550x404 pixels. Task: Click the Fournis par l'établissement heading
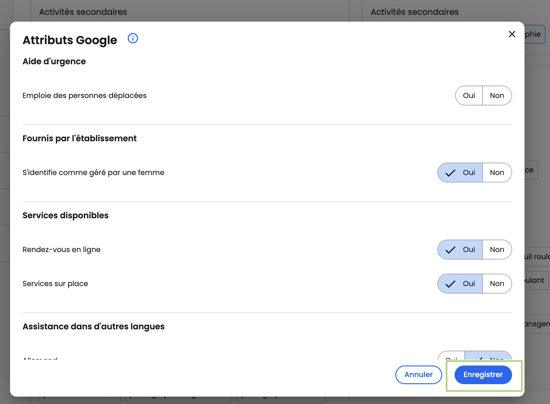(x=79, y=138)
